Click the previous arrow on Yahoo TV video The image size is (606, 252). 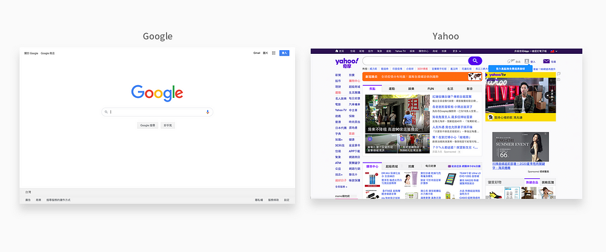(547, 95)
